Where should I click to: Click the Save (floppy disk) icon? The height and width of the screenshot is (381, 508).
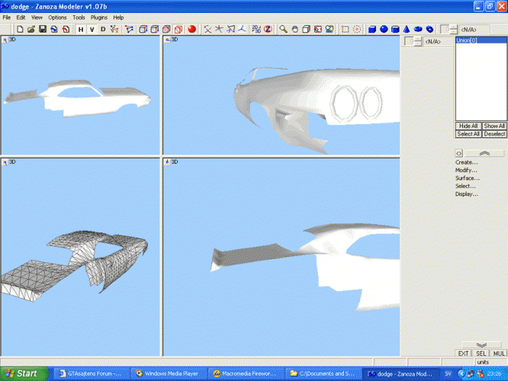click(43, 29)
